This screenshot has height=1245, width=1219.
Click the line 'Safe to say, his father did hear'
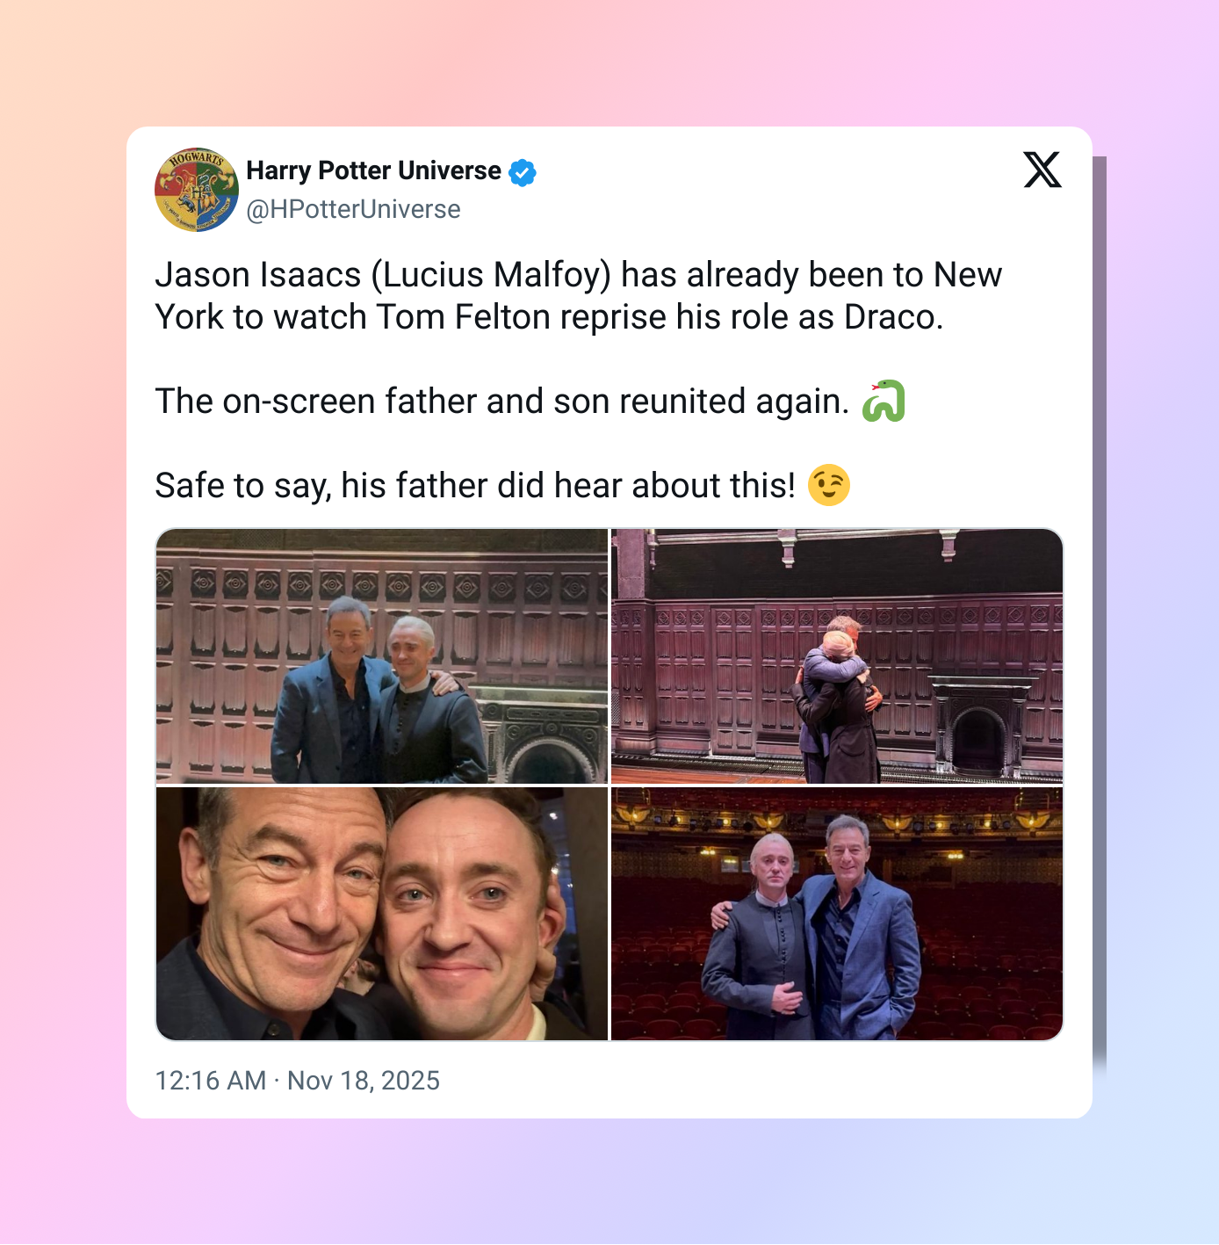[x=475, y=486]
